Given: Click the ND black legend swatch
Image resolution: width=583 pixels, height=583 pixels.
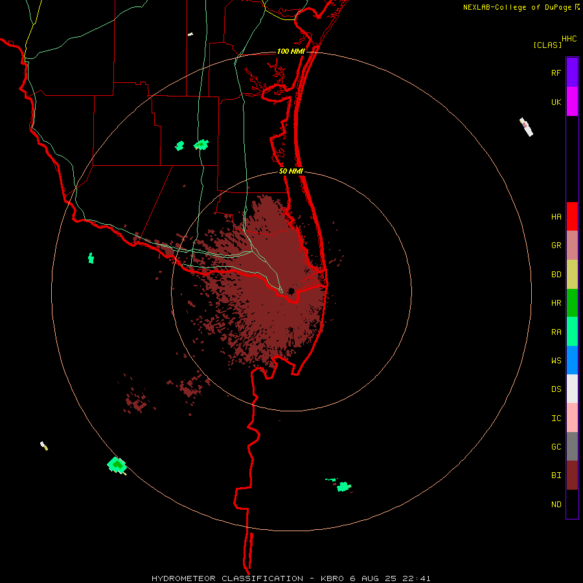Looking at the screenshot, I should click(572, 504).
